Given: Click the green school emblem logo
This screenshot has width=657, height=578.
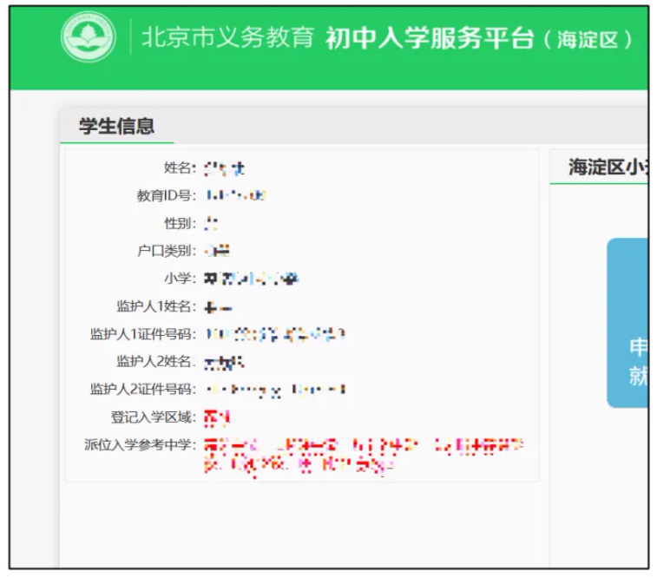Looking at the screenshot, I should click(88, 38).
